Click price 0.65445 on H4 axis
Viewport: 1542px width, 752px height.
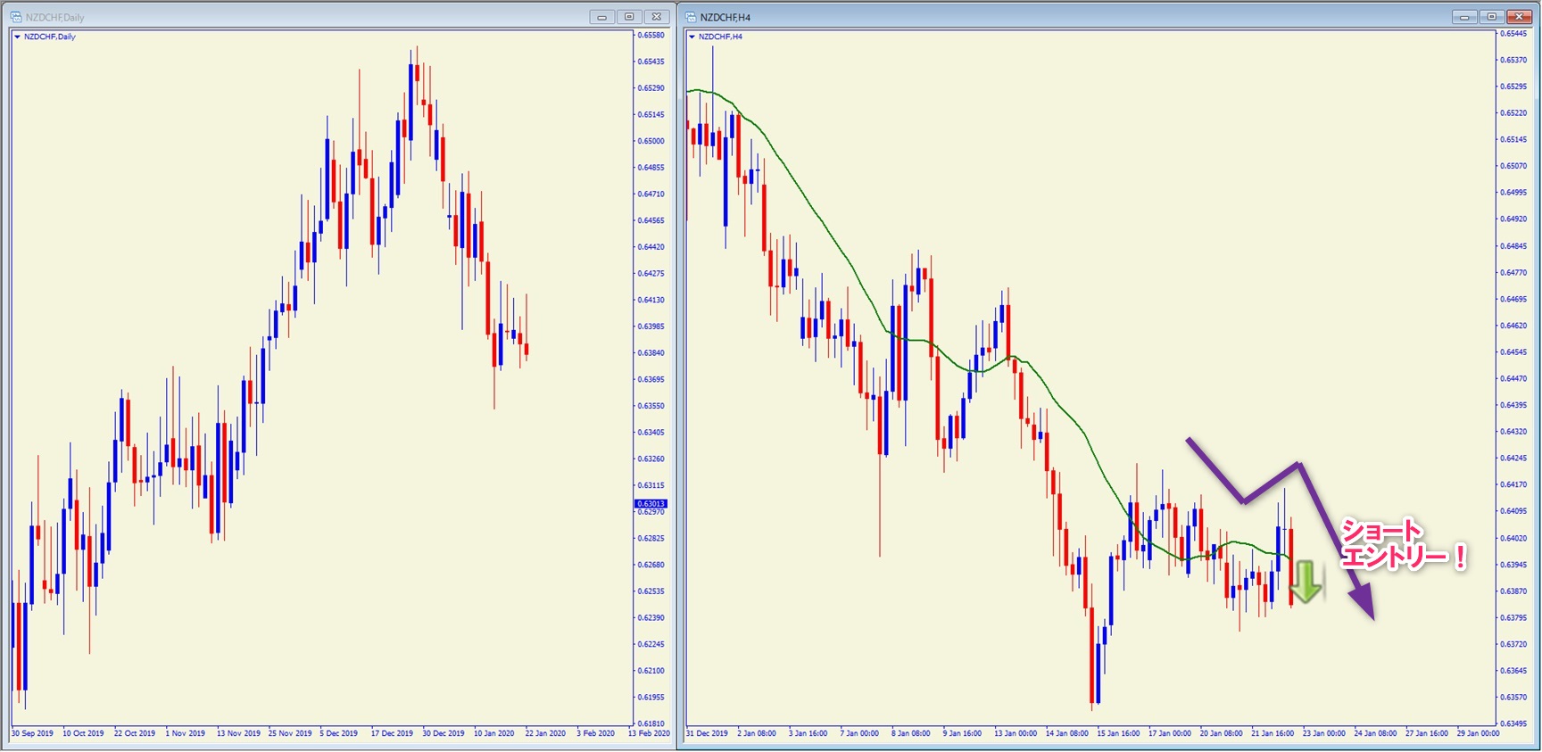[x=1513, y=34]
